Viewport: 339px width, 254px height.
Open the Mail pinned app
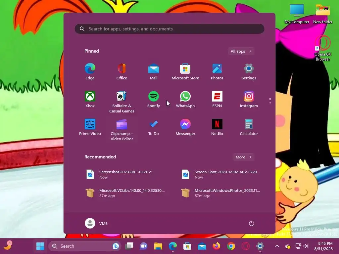click(154, 72)
